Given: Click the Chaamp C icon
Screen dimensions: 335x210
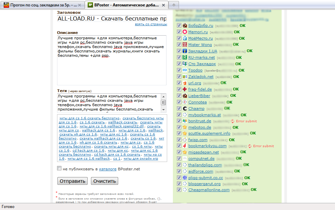Looking at the screenshot, I should click(x=185, y=109).
